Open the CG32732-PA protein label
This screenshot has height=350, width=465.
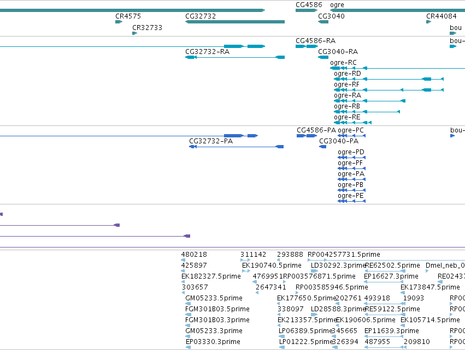pos(211,141)
